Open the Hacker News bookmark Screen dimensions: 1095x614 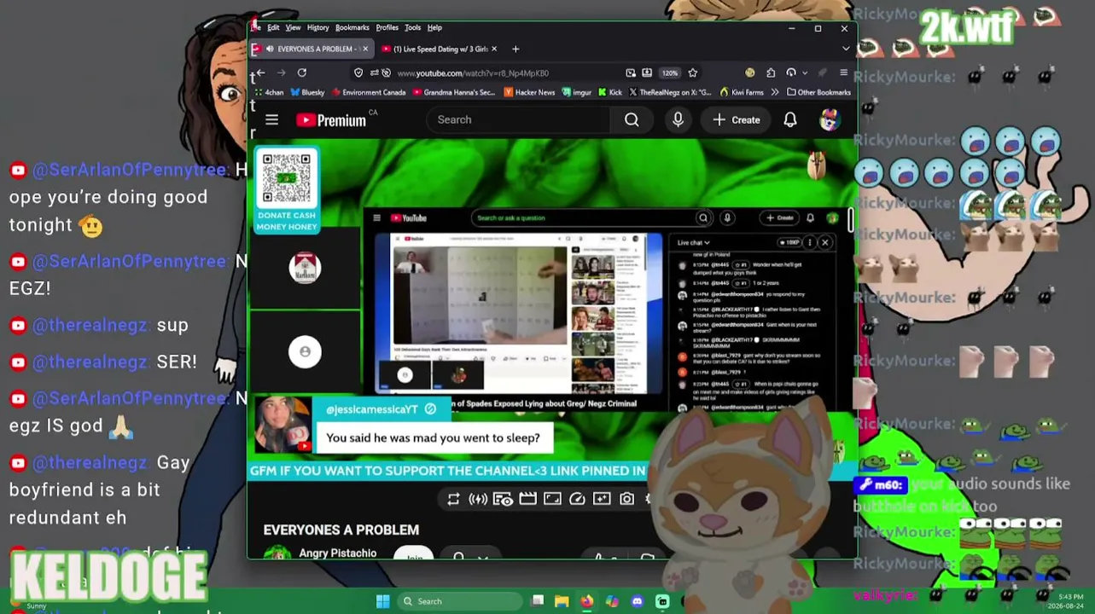click(529, 92)
